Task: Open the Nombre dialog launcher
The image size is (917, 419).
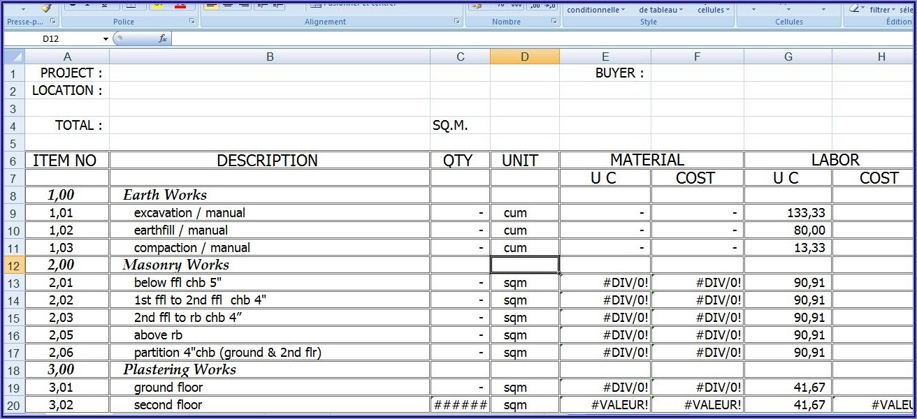Action: click(554, 22)
